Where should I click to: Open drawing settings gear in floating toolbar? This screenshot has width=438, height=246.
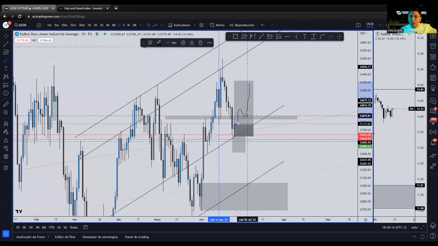183,43
